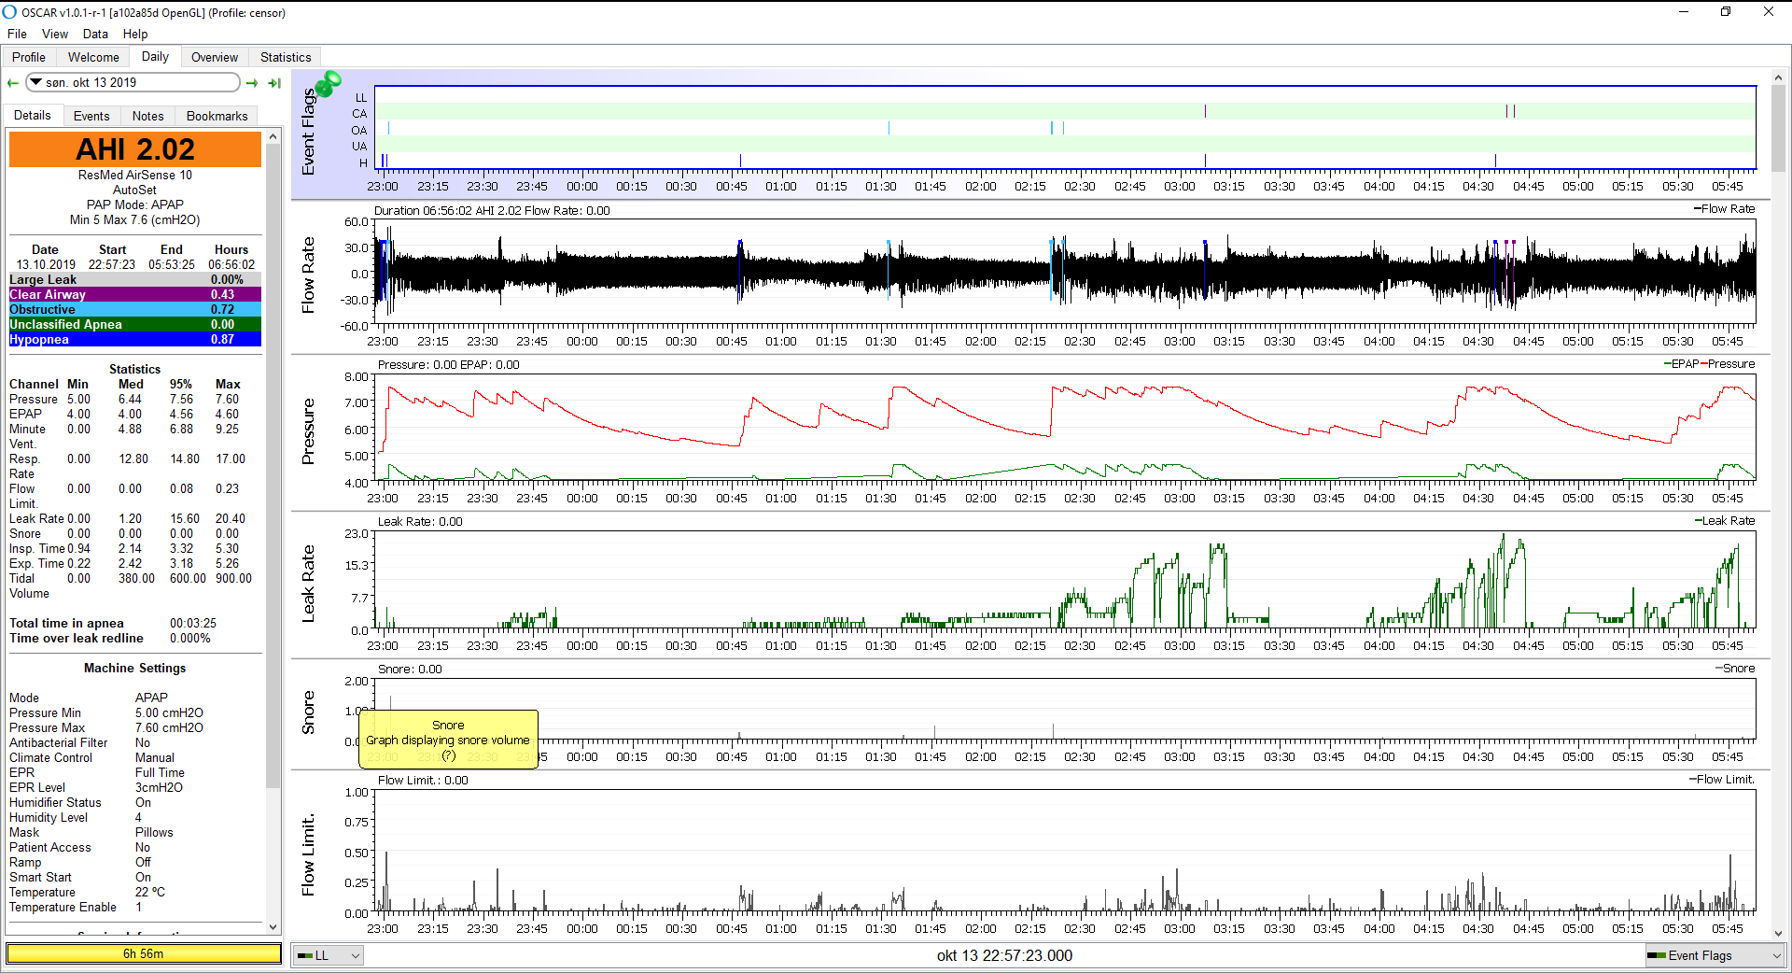This screenshot has width=1792, height=973.
Task: Go to previous day with left green arrow
Action: [13, 83]
